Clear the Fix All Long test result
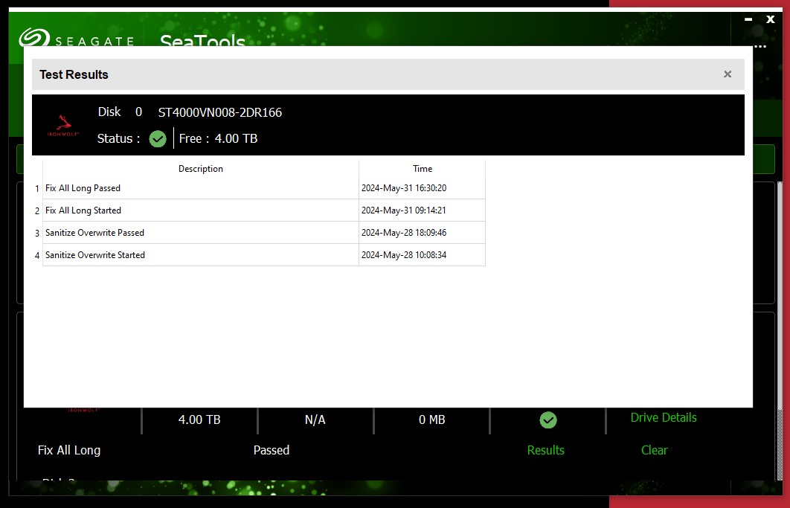Screen dimensions: 790x508 654,450
